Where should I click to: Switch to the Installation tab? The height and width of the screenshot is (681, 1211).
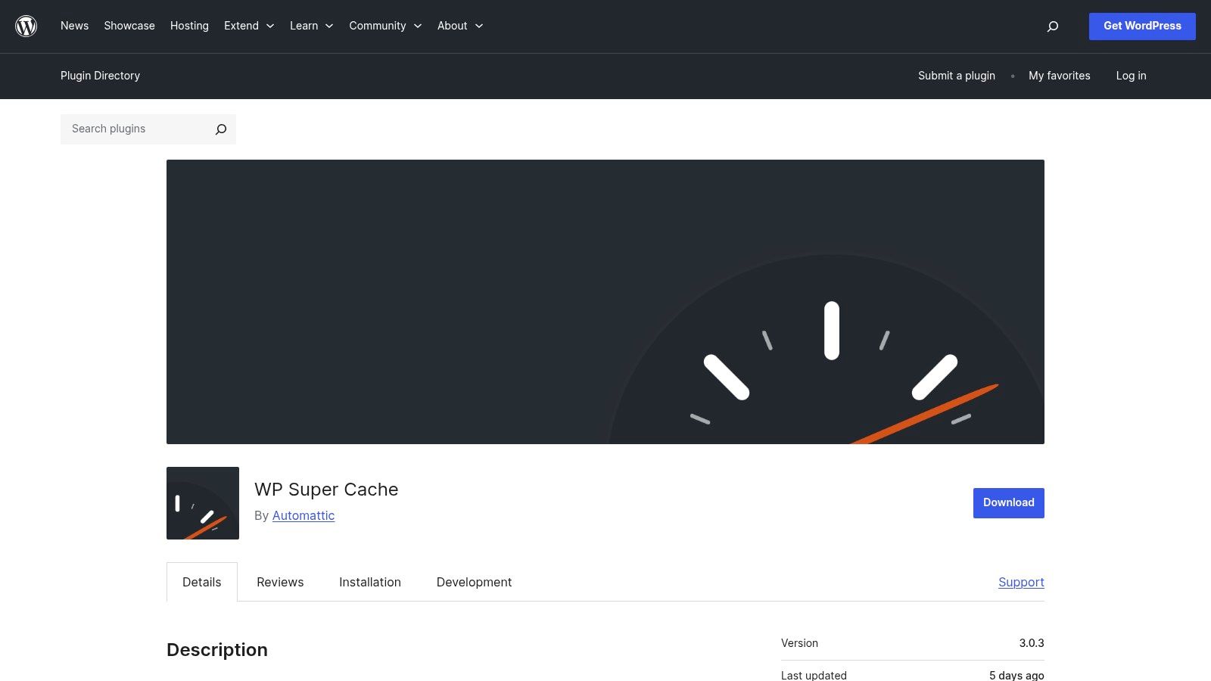click(369, 582)
